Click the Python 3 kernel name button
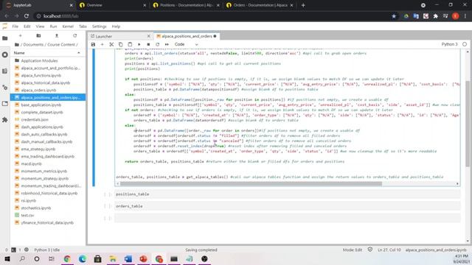472x265 pixels. (x=449, y=44)
